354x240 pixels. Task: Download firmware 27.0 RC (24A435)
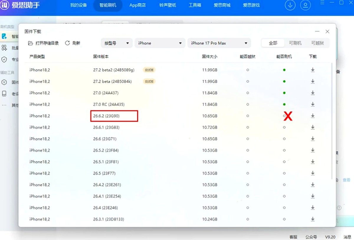[x=313, y=104]
